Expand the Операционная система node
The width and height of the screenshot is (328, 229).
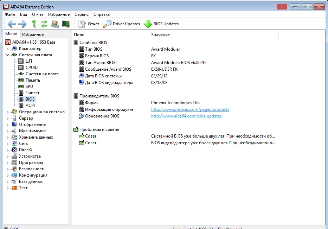coord(7,112)
